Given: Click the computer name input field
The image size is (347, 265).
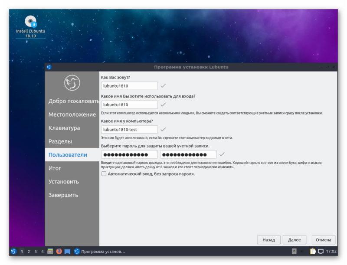Looking at the screenshot, I should 129,129.
